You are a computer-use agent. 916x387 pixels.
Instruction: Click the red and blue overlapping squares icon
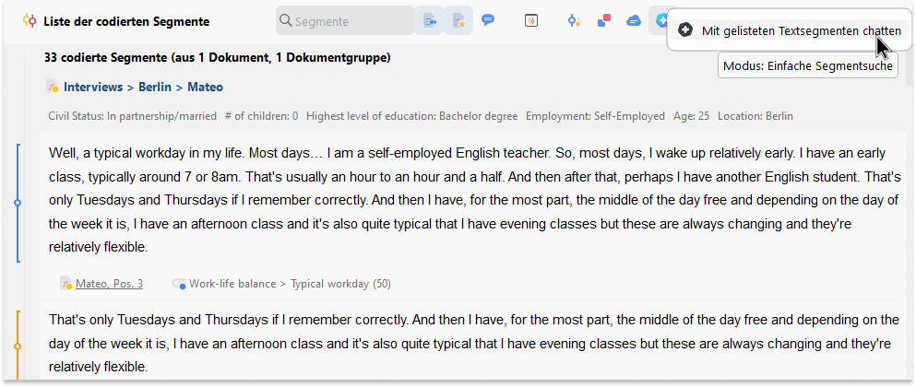pyautogui.click(x=604, y=21)
